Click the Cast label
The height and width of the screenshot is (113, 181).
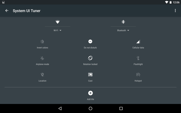click(90, 81)
